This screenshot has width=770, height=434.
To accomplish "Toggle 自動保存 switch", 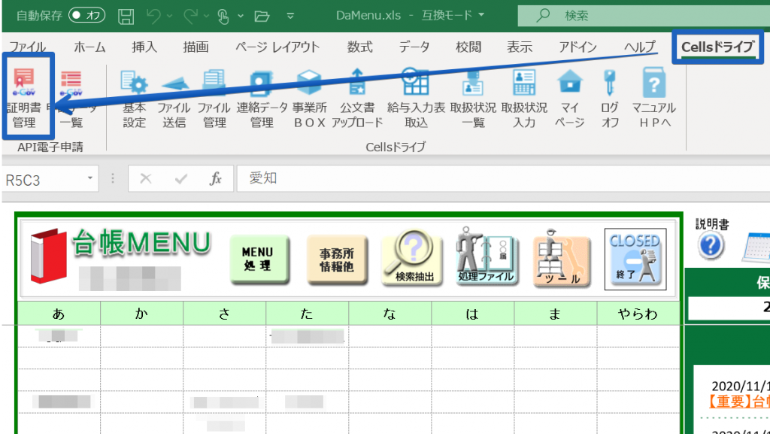I will 87,16.
